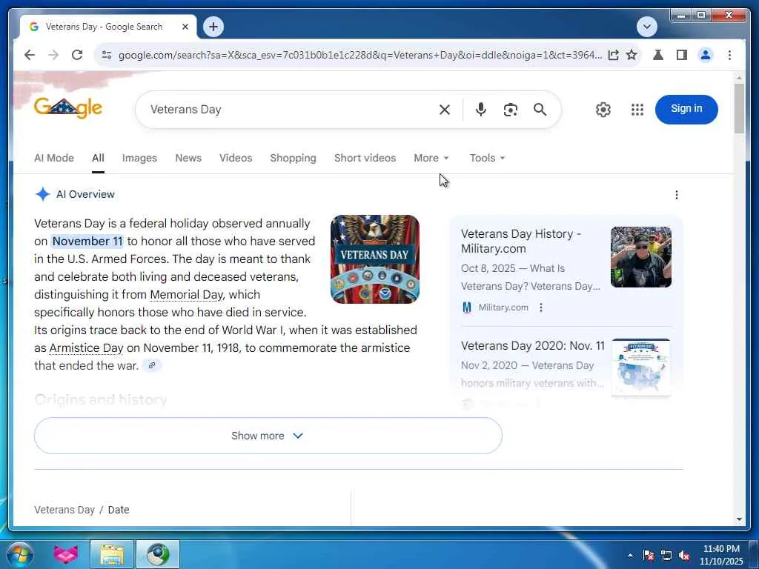This screenshot has width=759, height=569.
Task: Switch to Images tab
Action: tap(139, 159)
